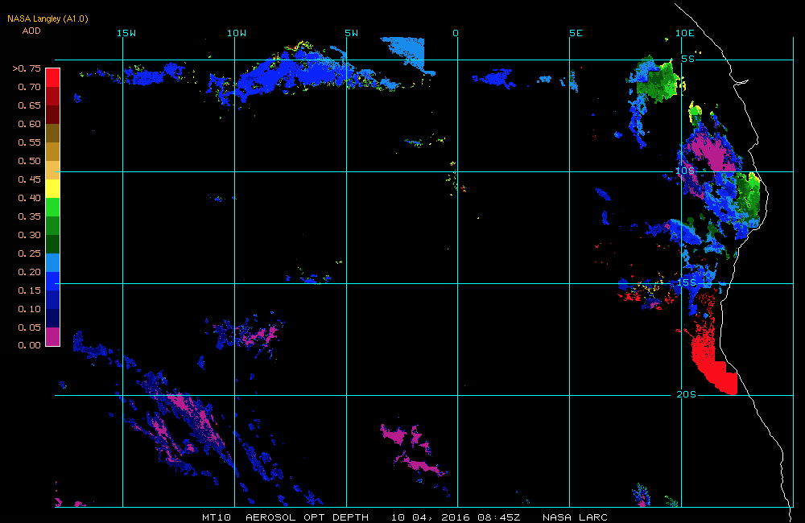805x523 pixels.
Task: Select the "0.25" legend value
Action: point(29,253)
